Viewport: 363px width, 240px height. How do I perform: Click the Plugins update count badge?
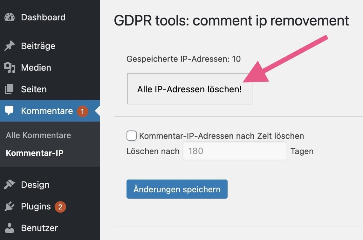60,207
